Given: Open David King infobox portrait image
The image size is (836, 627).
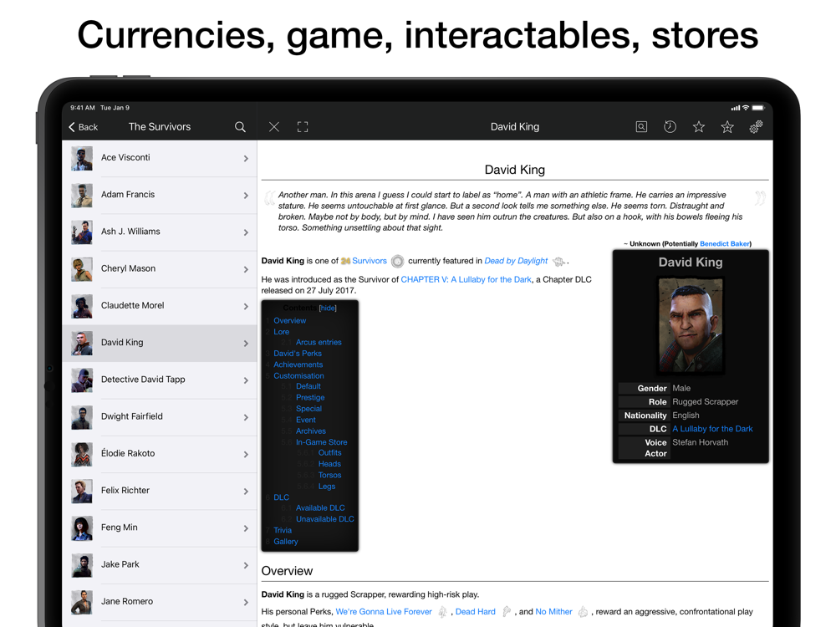Looking at the screenshot, I should 691,324.
